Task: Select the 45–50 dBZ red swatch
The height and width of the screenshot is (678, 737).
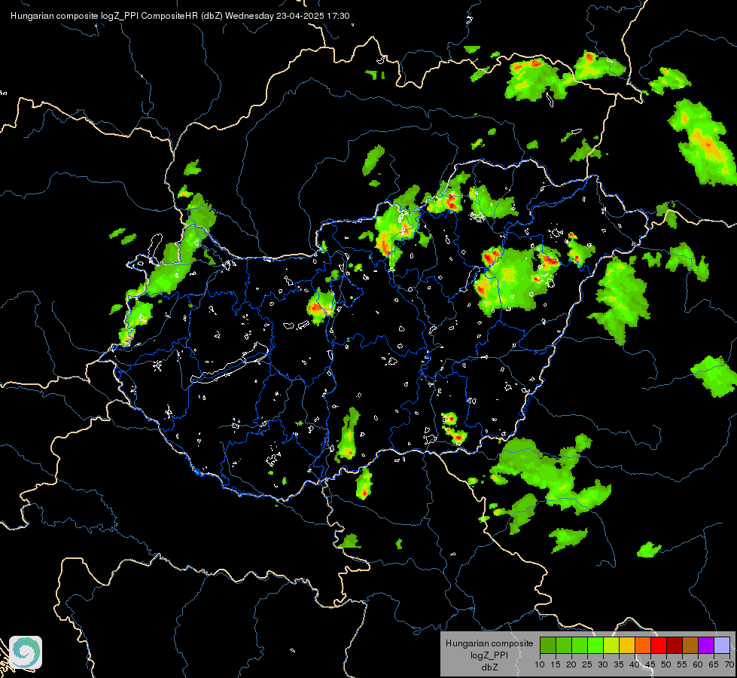Action: (659, 645)
